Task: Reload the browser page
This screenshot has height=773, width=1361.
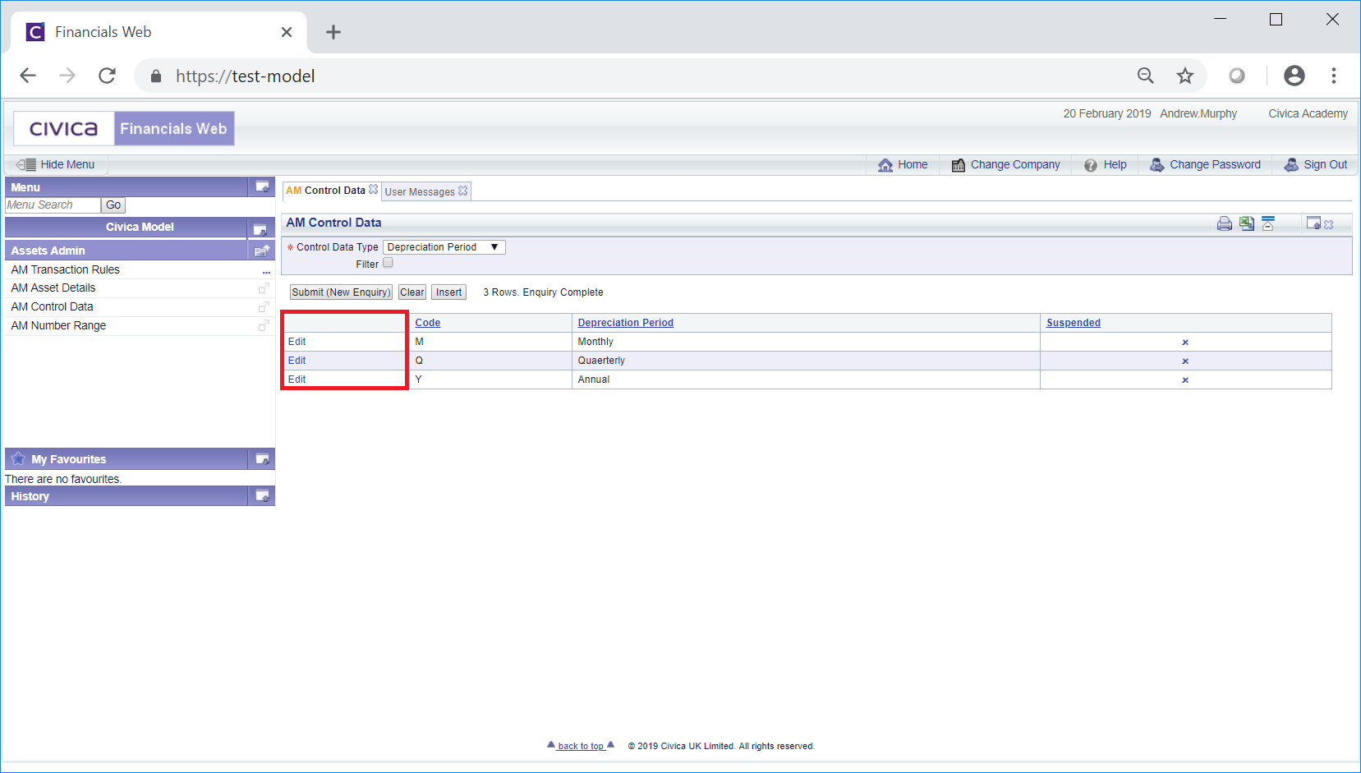Action: tap(107, 76)
